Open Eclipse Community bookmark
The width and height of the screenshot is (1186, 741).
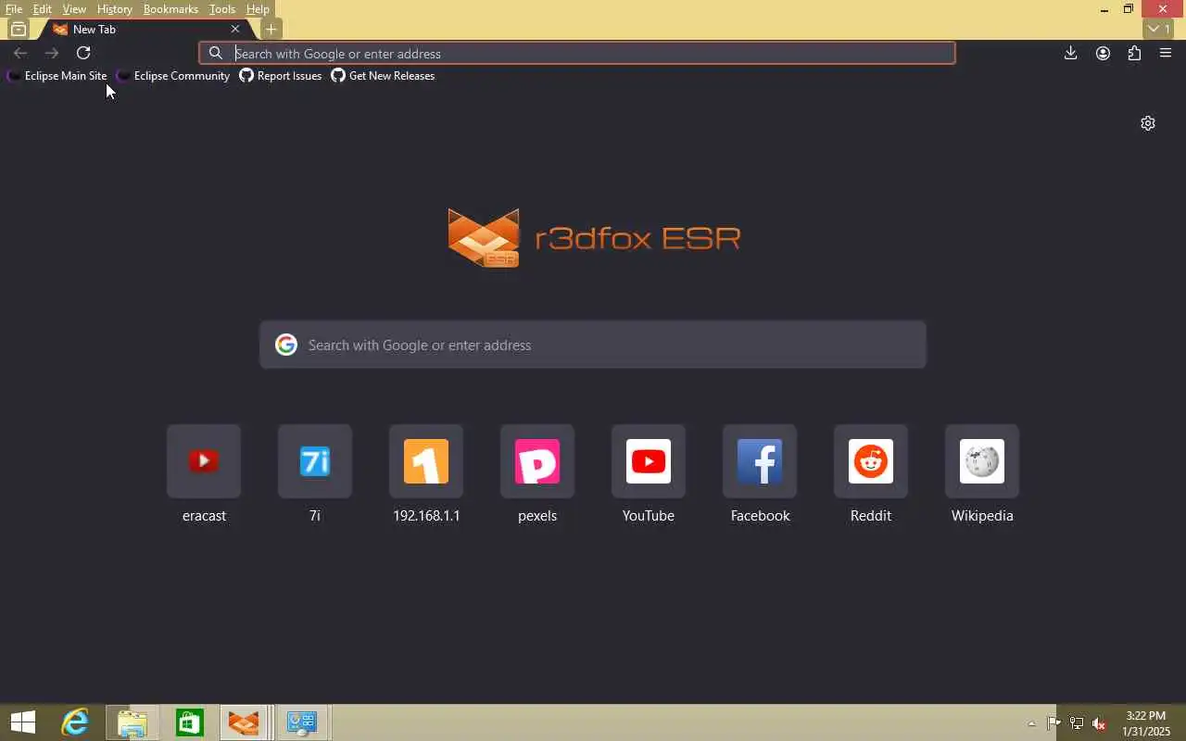[x=173, y=76]
